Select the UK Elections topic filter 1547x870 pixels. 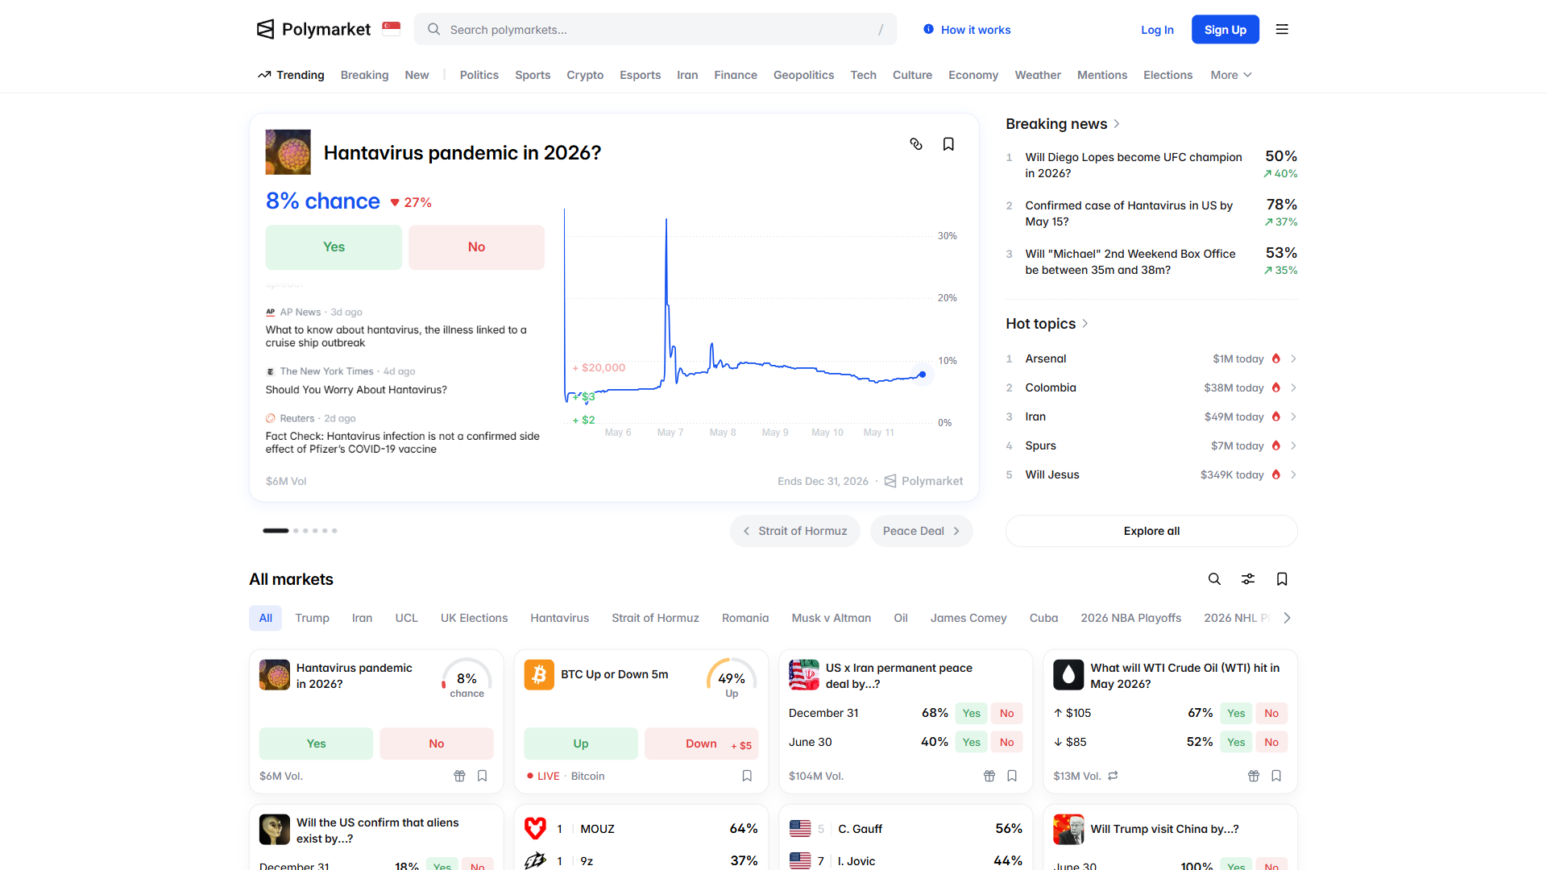click(x=474, y=618)
